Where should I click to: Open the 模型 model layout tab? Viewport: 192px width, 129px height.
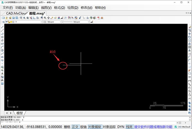[x=20, y=113]
